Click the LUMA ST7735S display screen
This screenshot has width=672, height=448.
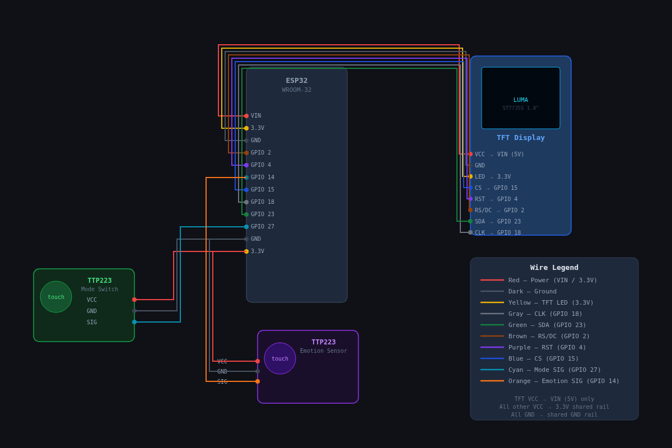[521, 98]
